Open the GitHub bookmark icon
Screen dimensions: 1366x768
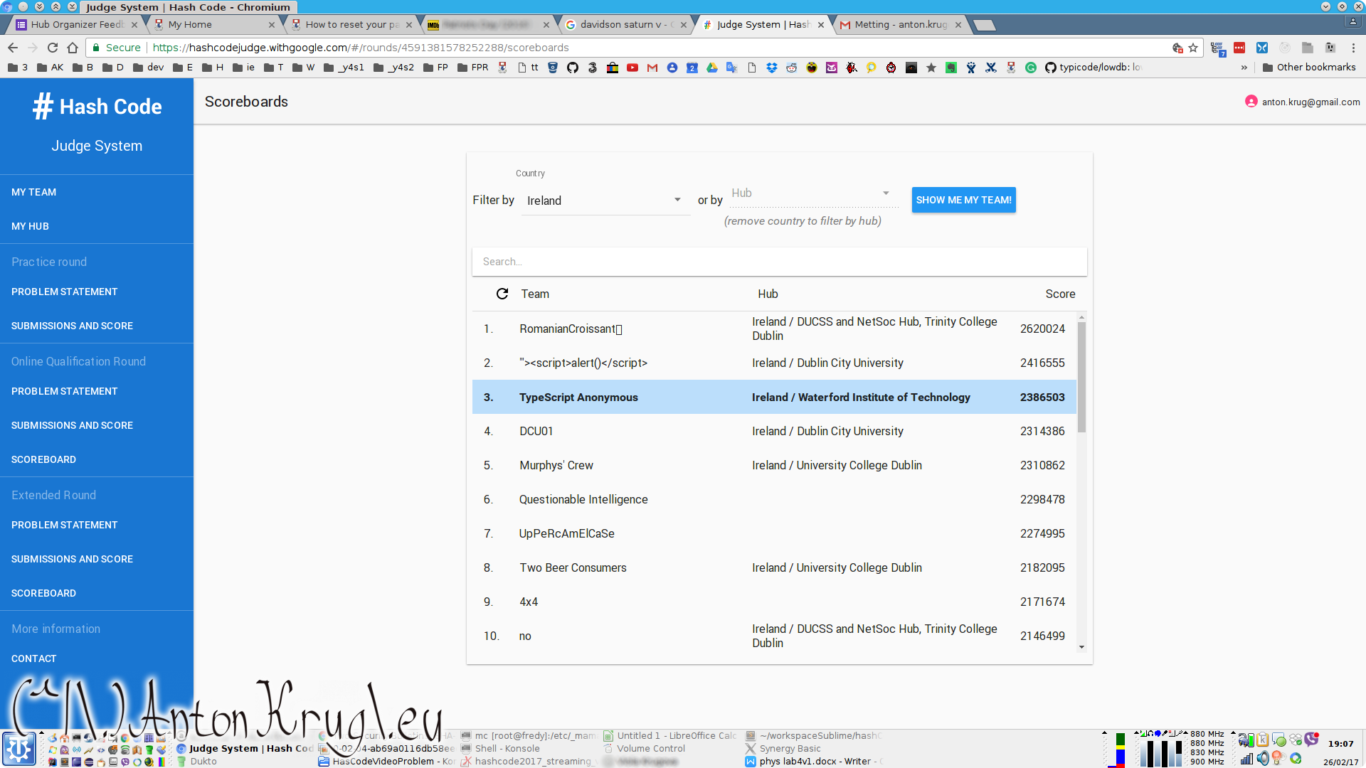573,68
